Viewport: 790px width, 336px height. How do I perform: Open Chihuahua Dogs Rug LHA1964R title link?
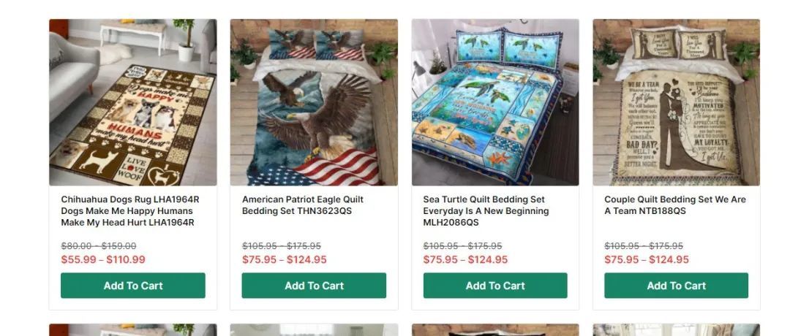(130, 211)
